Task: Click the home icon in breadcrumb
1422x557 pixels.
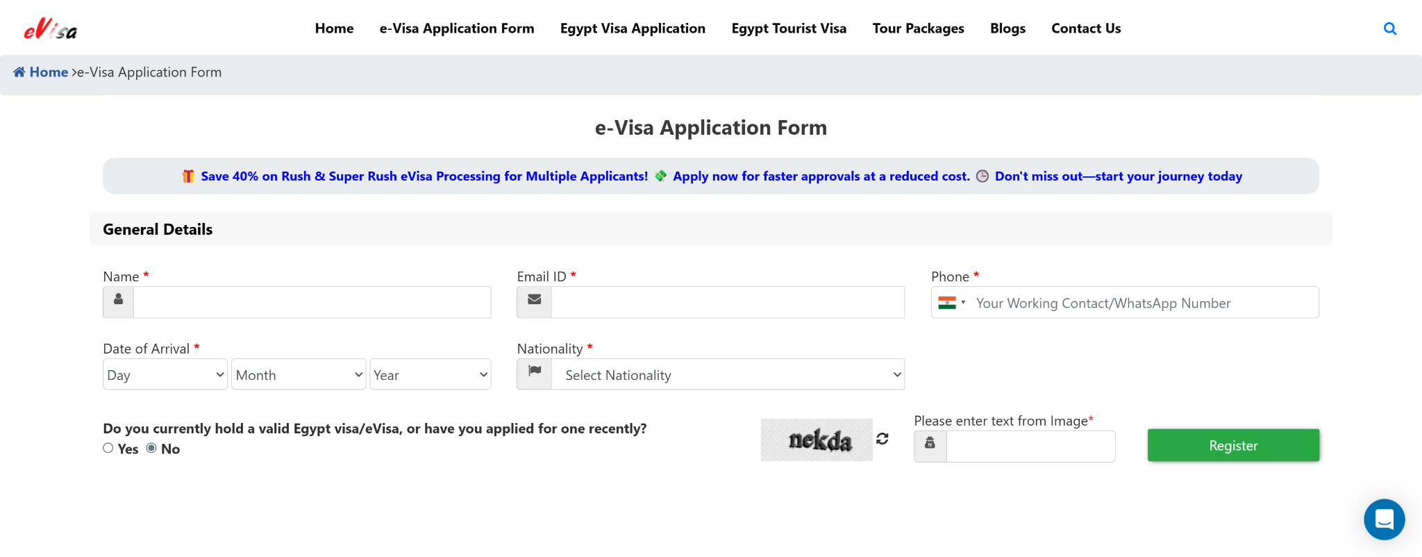Action: (x=19, y=72)
